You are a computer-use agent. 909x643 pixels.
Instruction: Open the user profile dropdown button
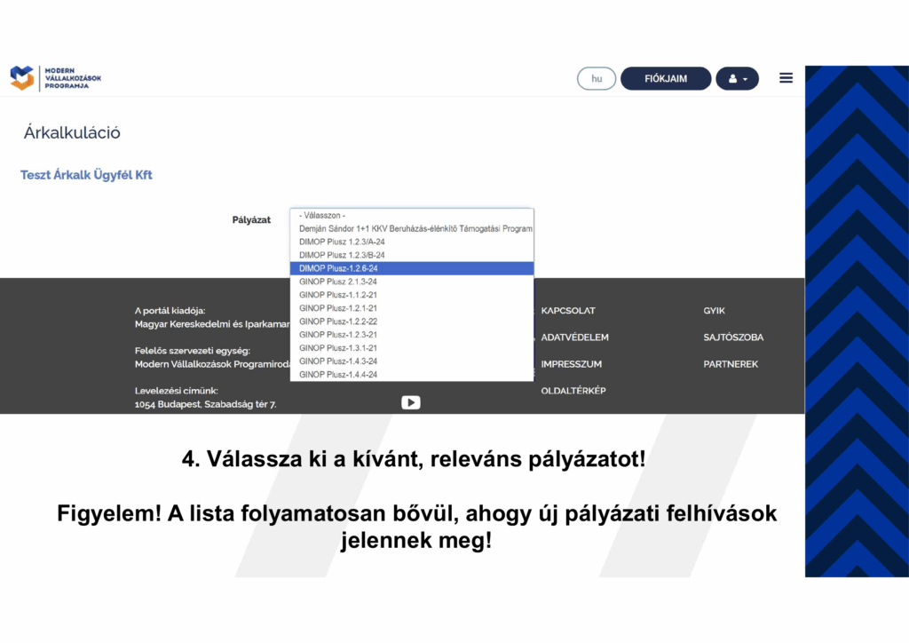(x=737, y=79)
